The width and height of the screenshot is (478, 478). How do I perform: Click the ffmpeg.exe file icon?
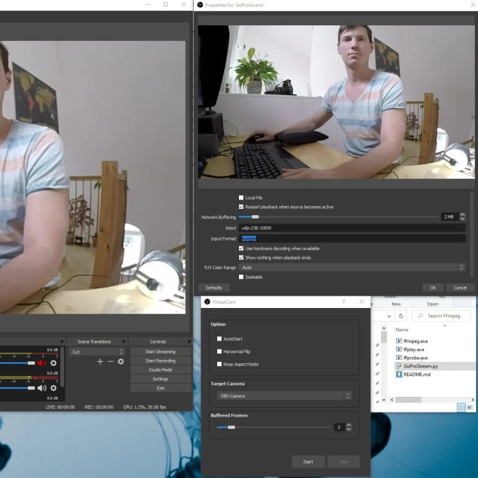point(399,341)
